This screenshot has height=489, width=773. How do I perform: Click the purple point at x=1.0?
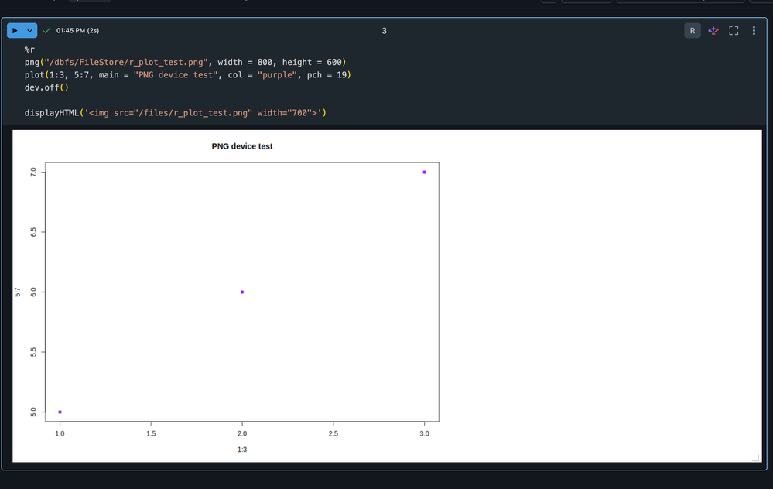[x=60, y=412]
